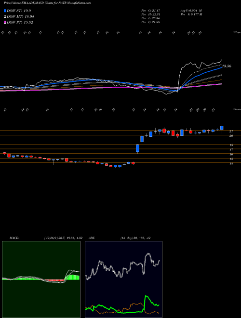This screenshot has width=241, height=318.
Task: Click the blue DOW ST legend swatch
Action: point(5,11)
